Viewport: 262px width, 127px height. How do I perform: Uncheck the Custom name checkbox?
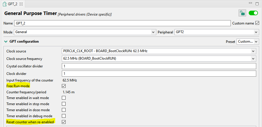(x=257, y=23)
